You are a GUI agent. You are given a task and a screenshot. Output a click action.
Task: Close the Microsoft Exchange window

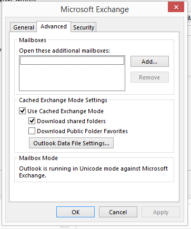[x=176, y=7]
